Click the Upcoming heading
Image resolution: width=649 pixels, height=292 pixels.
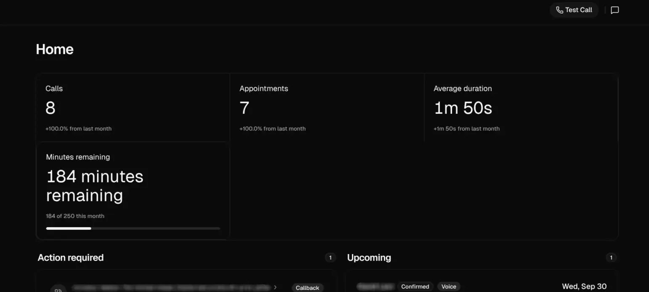coord(369,258)
